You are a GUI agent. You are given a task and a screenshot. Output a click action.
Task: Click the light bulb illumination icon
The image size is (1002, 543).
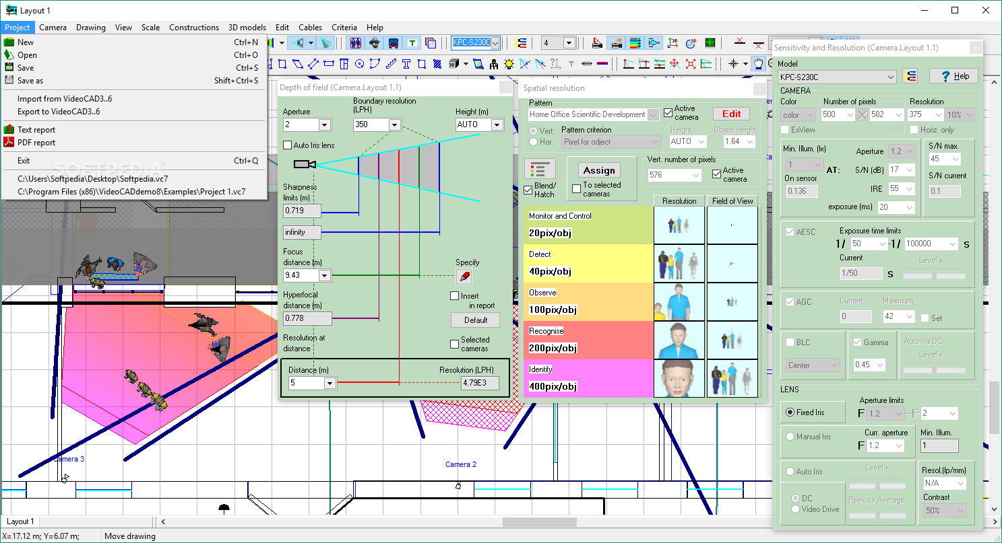(x=509, y=64)
